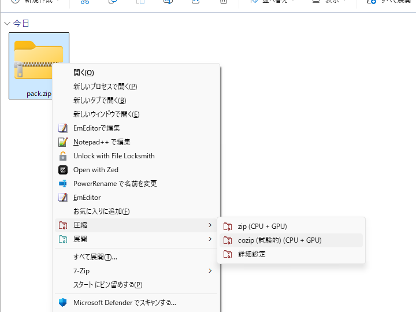Image resolution: width=416 pixels, height=312 pixels.
Task: Click the Microsoft Defender shield icon
Action: (x=63, y=302)
